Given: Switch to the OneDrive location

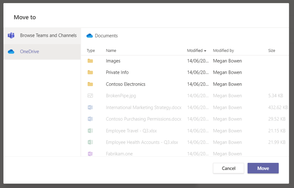Looking at the screenshot, I should point(29,52).
